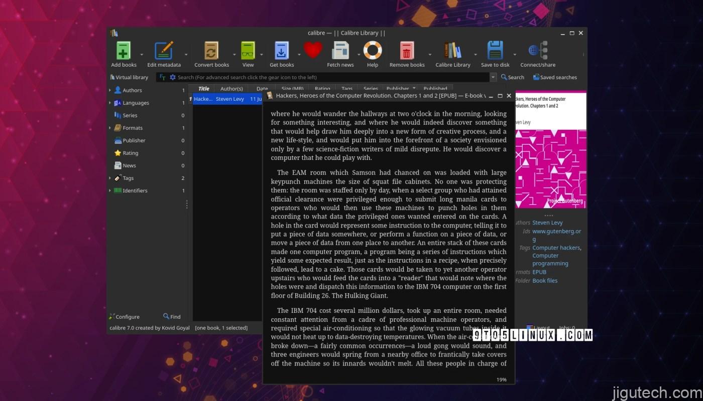703x401 pixels.
Task: Expand the Formats category
Action: pos(110,128)
